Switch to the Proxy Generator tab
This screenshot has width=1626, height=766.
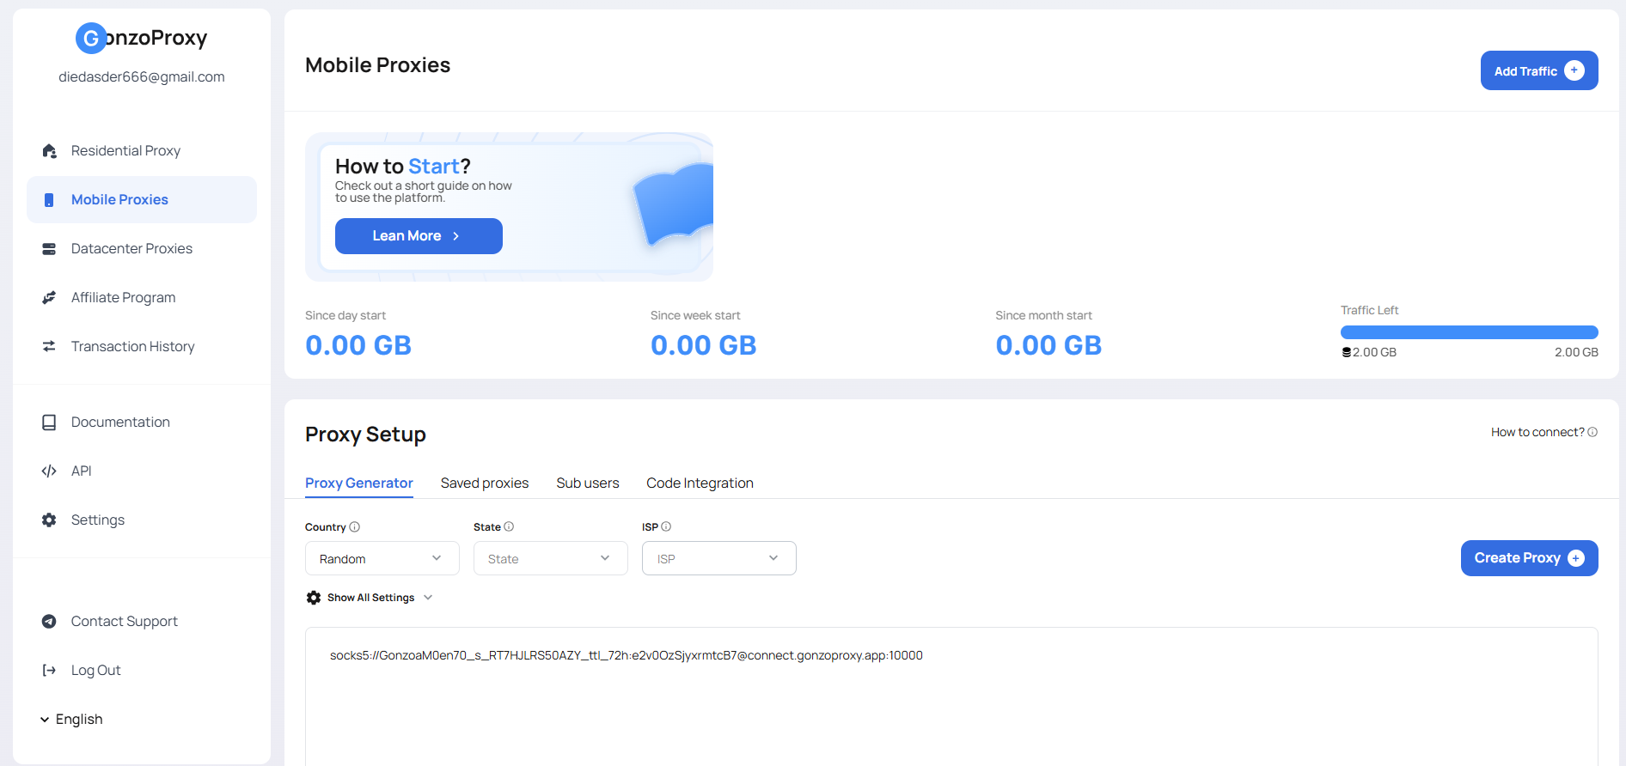(x=359, y=483)
